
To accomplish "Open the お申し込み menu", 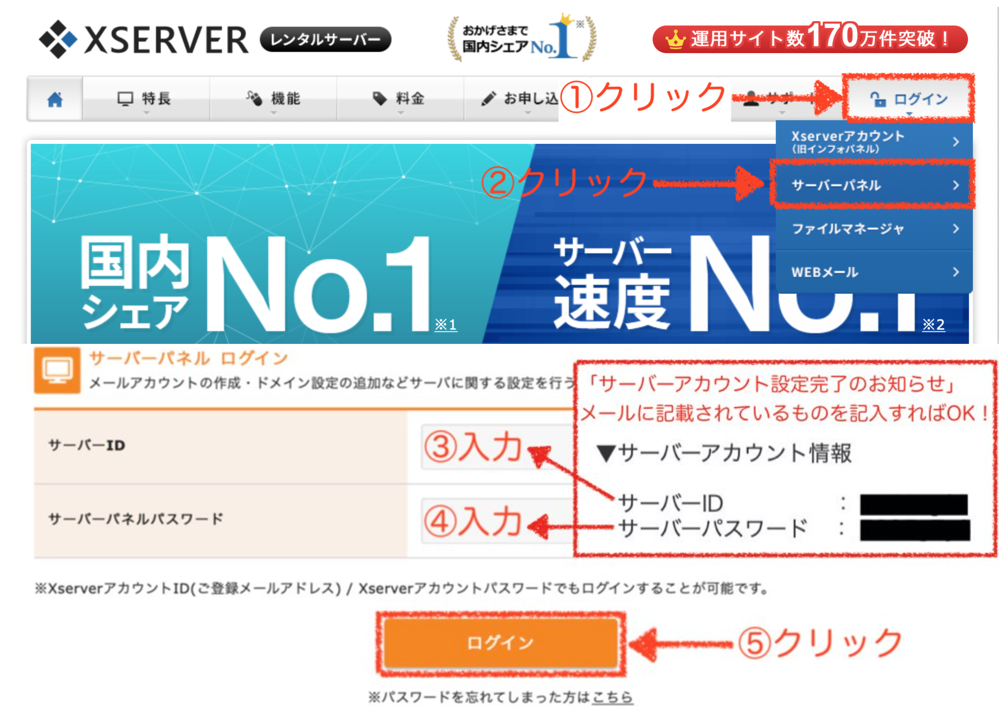I will click(x=512, y=99).
